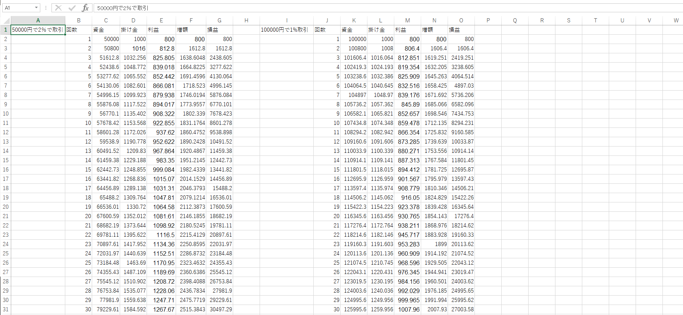The image size is (683, 315).
Task: Select the cell with value 1899
Action: pyautogui.click(x=434, y=244)
